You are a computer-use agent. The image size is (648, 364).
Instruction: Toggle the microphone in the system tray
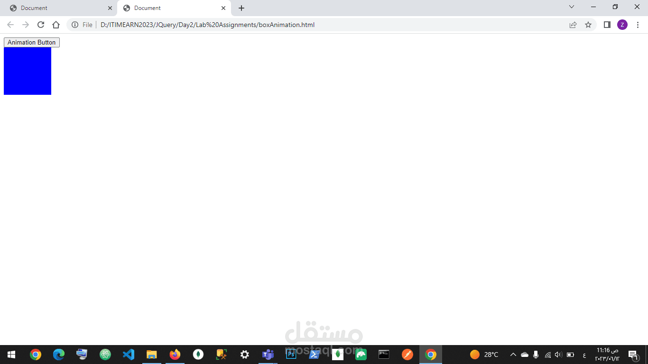click(x=536, y=355)
